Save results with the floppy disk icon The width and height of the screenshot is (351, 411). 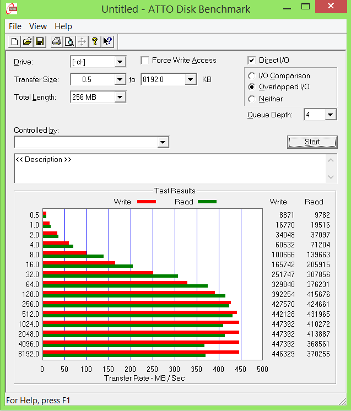[40, 41]
